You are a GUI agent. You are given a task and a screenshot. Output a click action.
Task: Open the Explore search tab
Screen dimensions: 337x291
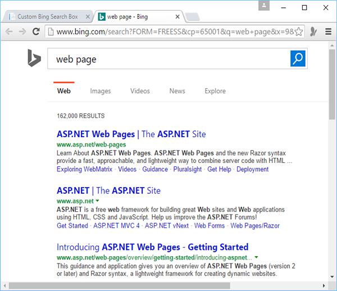pos(215,91)
